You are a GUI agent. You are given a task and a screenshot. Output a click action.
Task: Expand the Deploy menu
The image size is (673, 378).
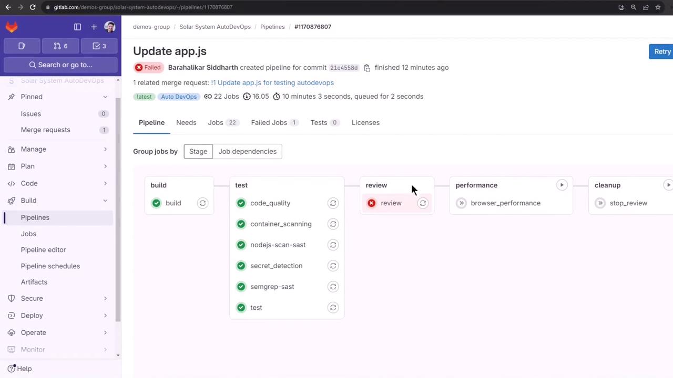coord(58,316)
